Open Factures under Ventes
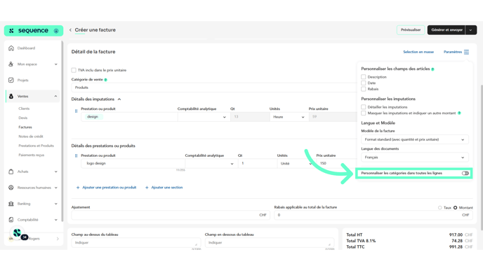Screen dimensions: 483x271 [x=25, y=127]
